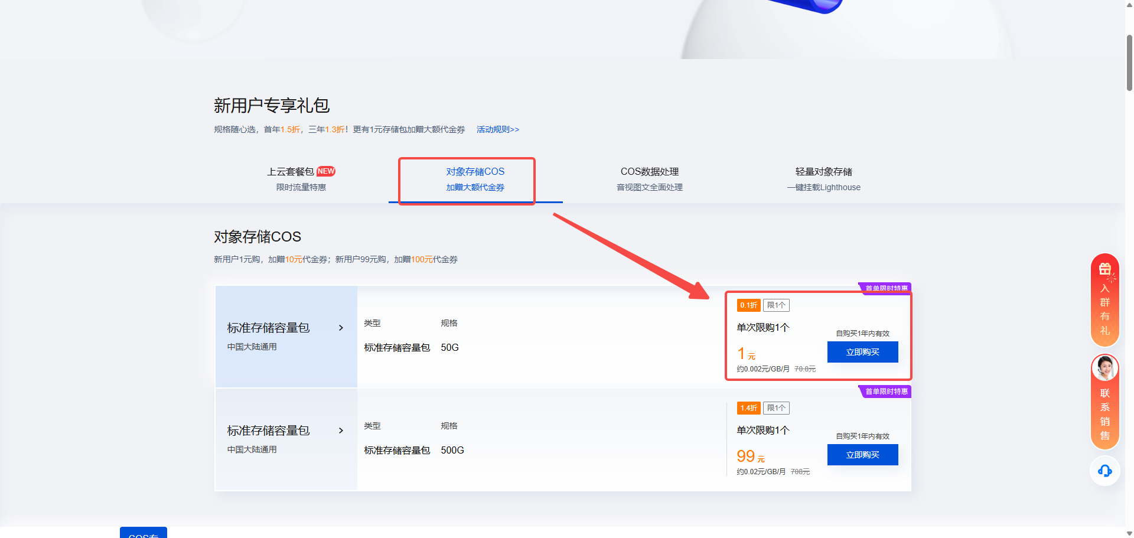Image resolution: width=1134 pixels, height=538 pixels.
Task: Expand details of the 500G 标准存储容量包
Action: 341,431
